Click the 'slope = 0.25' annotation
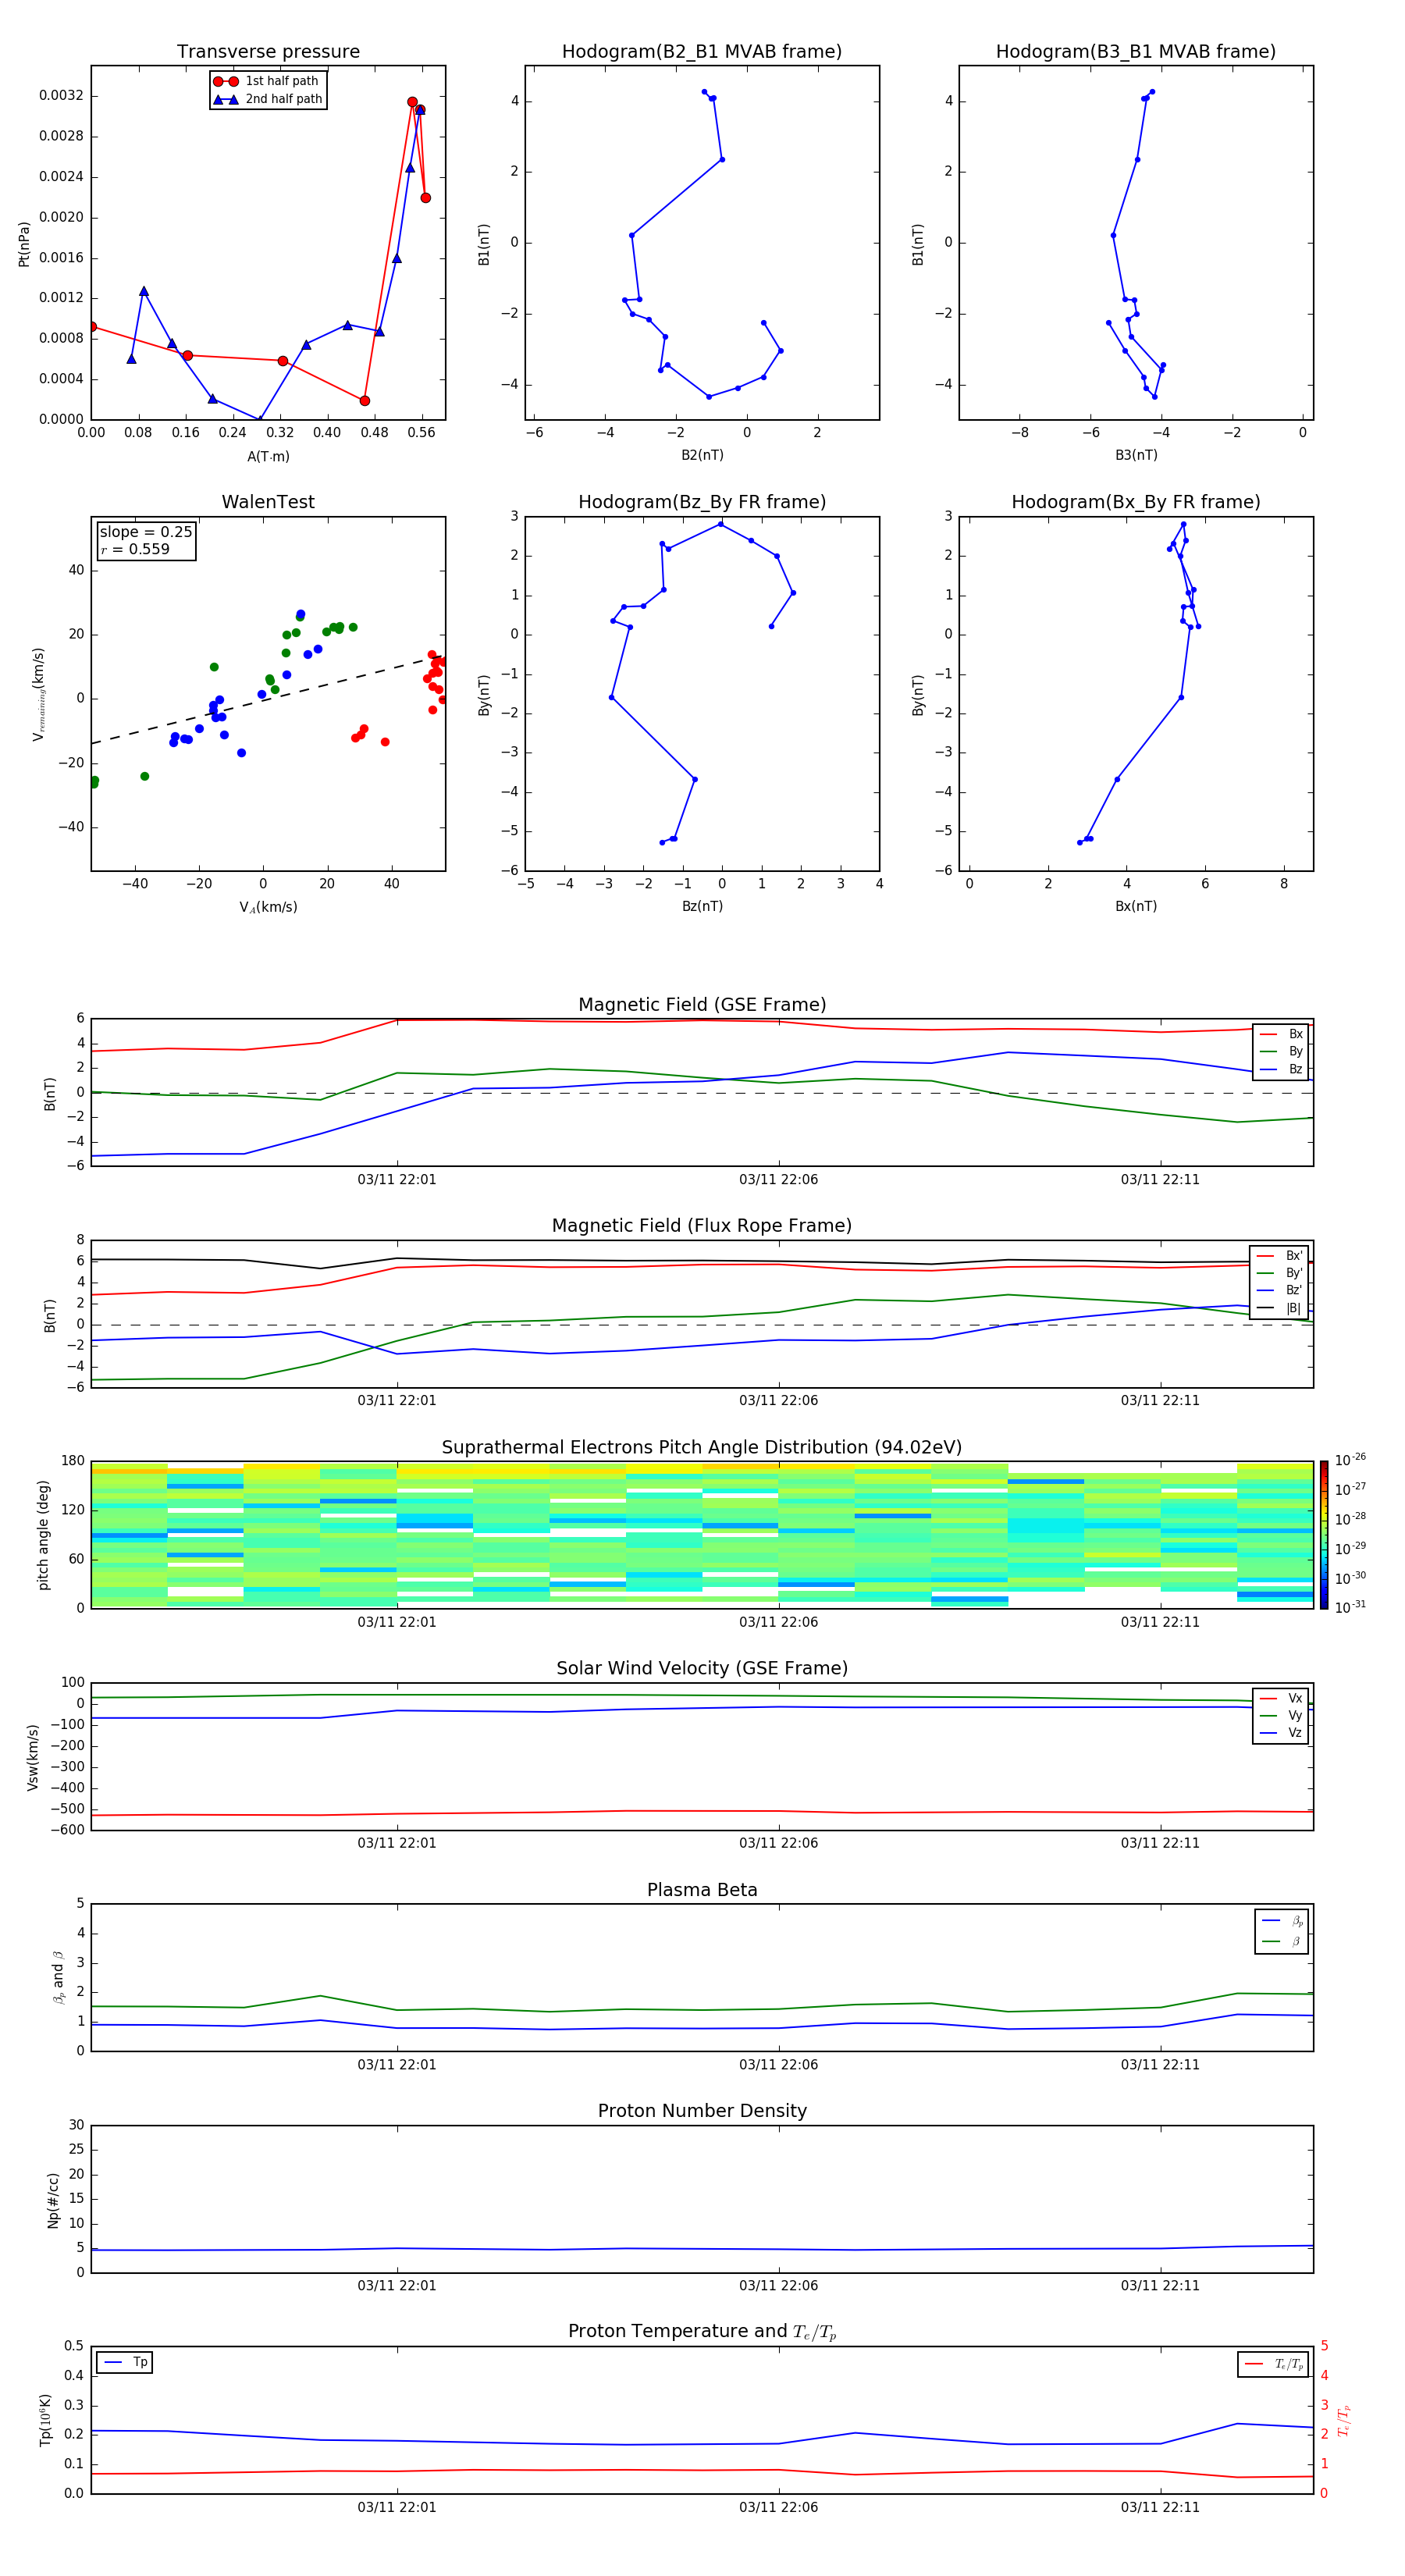Screen dimensions: 1405x2576 (x=146, y=532)
